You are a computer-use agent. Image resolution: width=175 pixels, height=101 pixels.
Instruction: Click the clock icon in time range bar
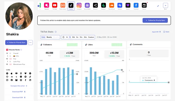point(63,37)
